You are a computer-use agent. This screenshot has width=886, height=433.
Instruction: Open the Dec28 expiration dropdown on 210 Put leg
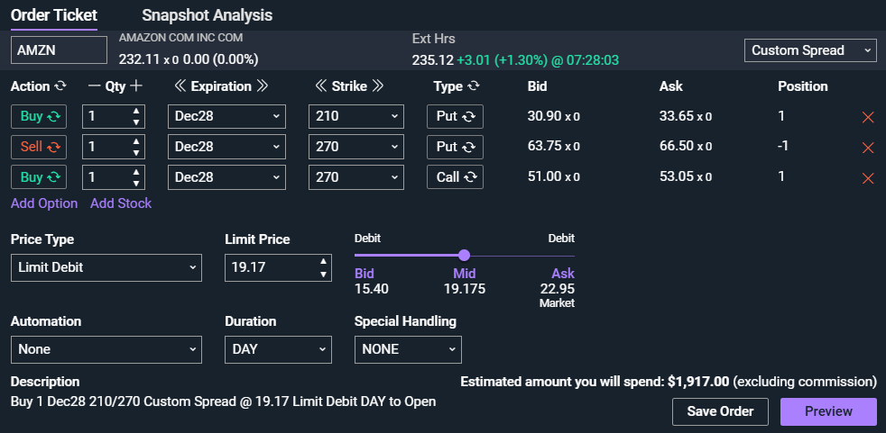pyautogui.click(x=226, y=116)
